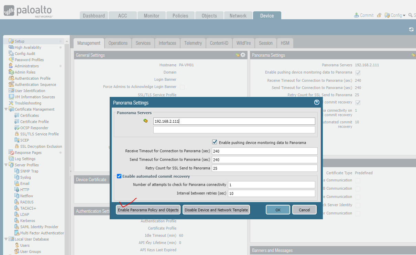
Task: Select the Password Profiles icon
Action: (x=11, y=60)
